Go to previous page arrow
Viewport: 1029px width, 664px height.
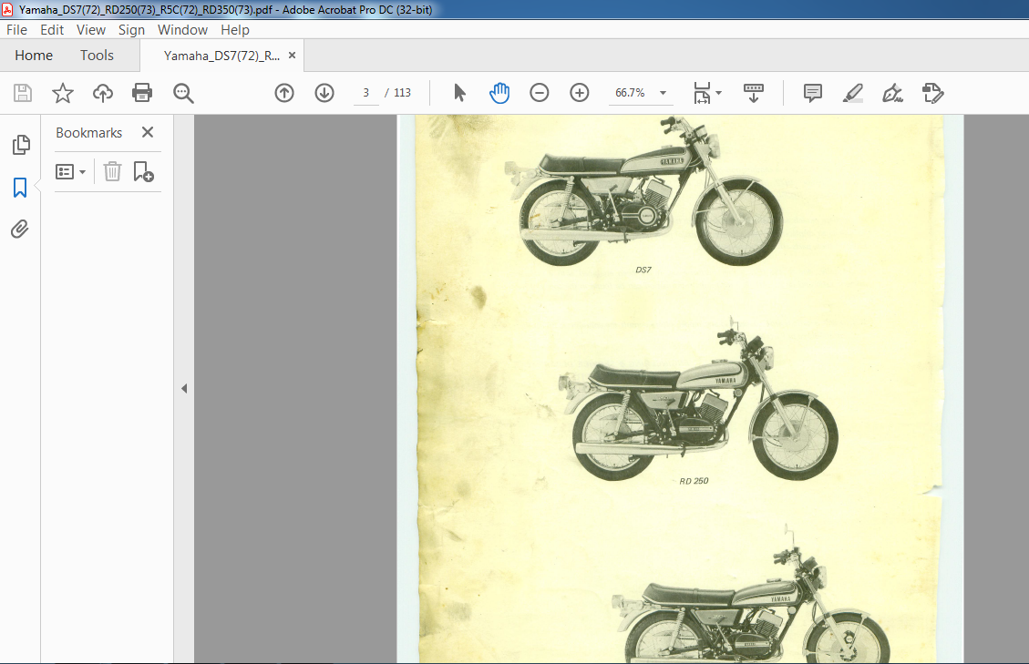284,93
